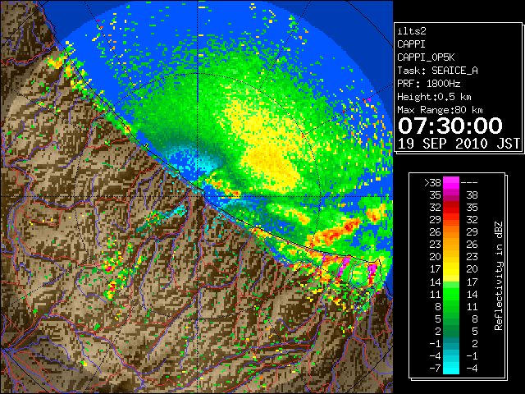Viewport: 525px width, 394px height.
Task: Click the 'Reflectivity in dBZ' axis label
Action: (x=499, y=276)
